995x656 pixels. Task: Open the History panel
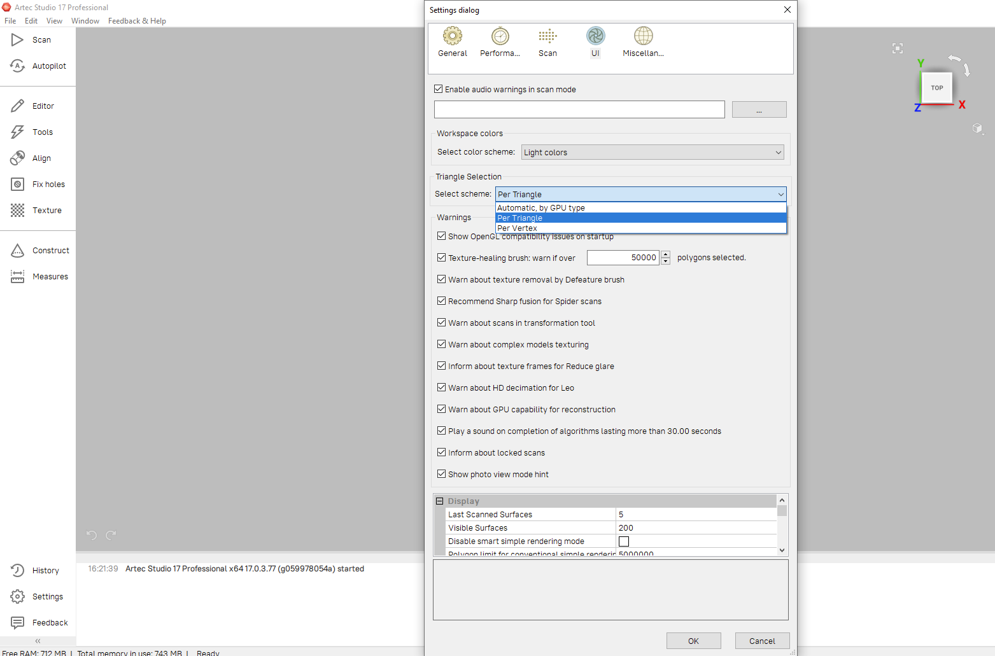coord(35,571)
